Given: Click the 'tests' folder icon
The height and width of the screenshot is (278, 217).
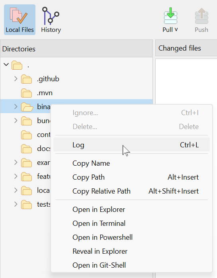Looking at the screenshot, I should coord(26,205).
